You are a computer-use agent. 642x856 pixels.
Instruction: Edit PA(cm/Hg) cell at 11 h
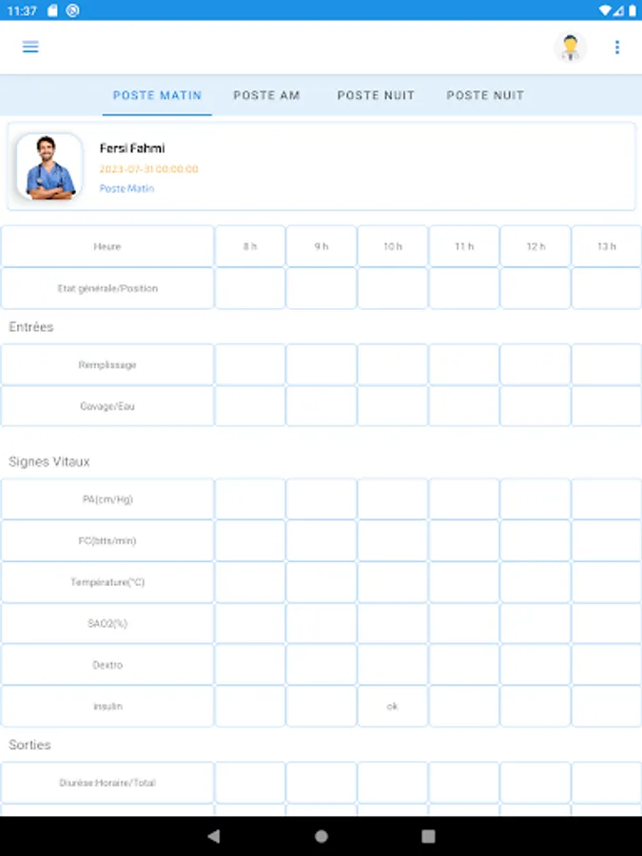pyautogui.click(x=464, y=499)
